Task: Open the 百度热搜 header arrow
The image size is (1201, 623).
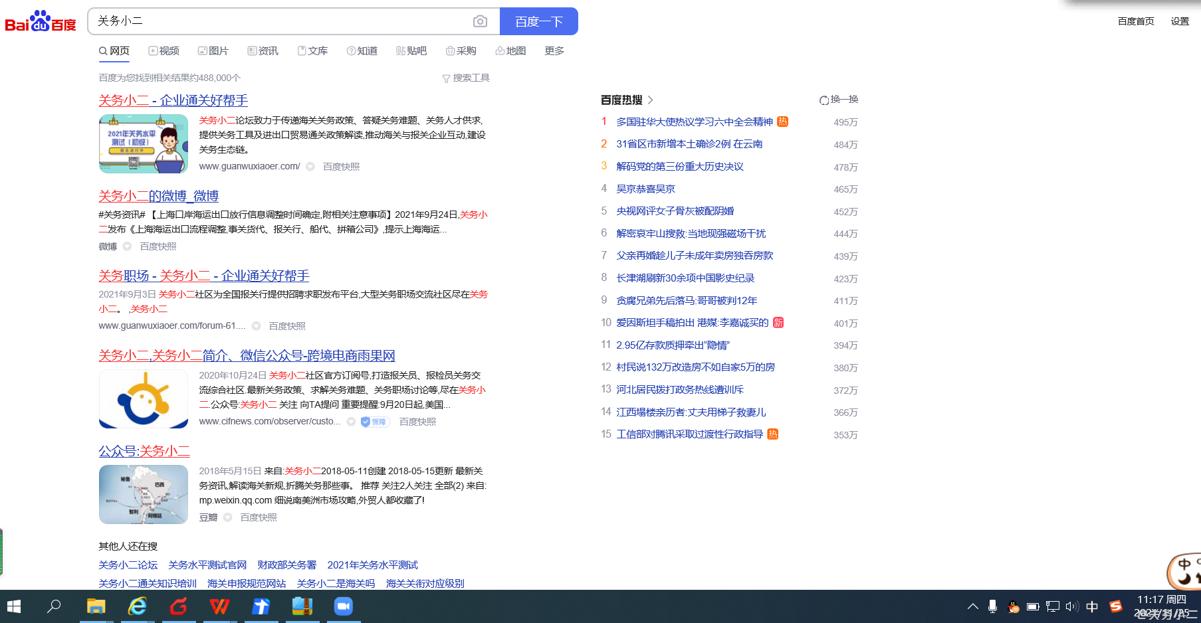Action: [650, 100]
